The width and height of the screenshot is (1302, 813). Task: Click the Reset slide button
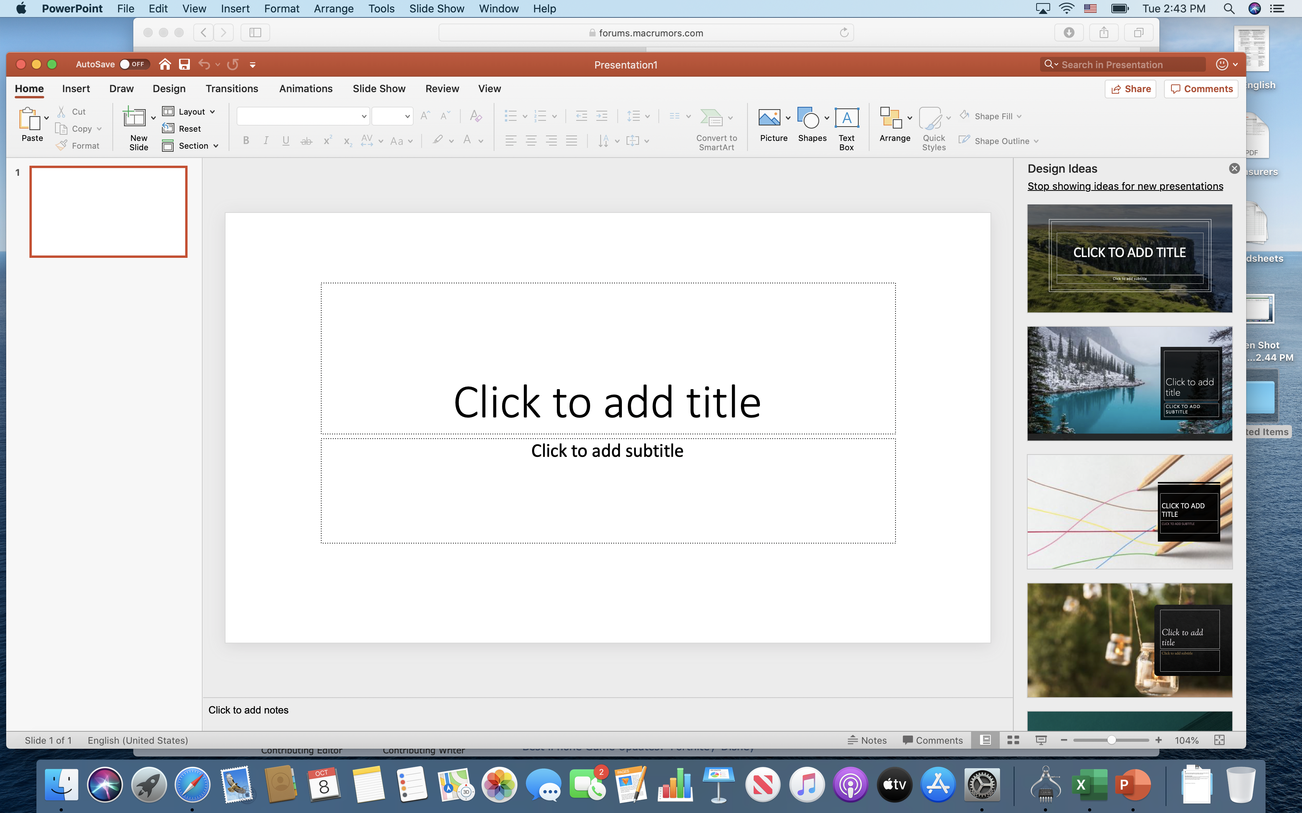pyautogui.click(x=182, y=129)
